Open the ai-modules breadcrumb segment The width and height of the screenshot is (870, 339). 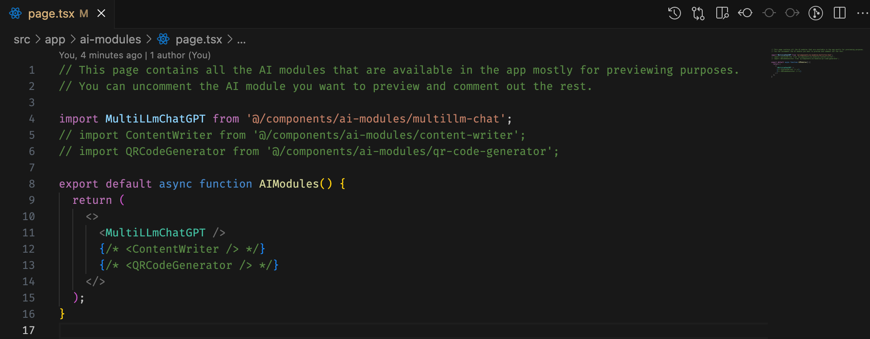(110, 40)
